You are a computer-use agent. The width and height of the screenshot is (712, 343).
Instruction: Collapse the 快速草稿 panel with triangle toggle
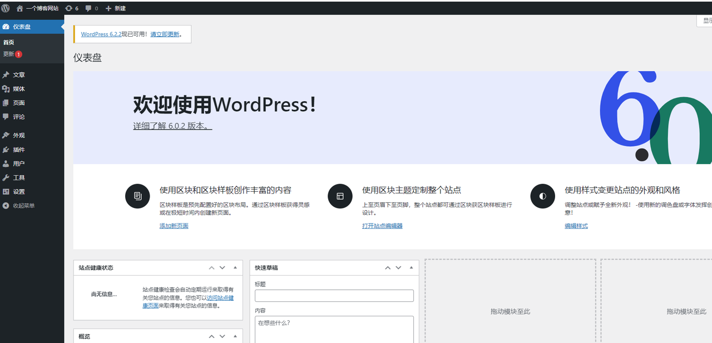411,267
